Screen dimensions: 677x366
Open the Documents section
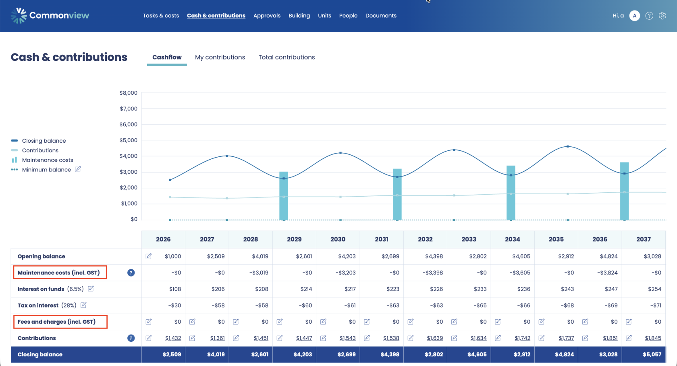tap(381, 16)
